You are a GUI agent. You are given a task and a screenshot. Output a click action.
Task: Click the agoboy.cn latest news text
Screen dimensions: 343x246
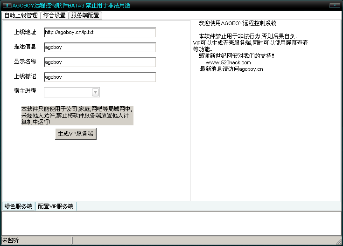[231, 69]
